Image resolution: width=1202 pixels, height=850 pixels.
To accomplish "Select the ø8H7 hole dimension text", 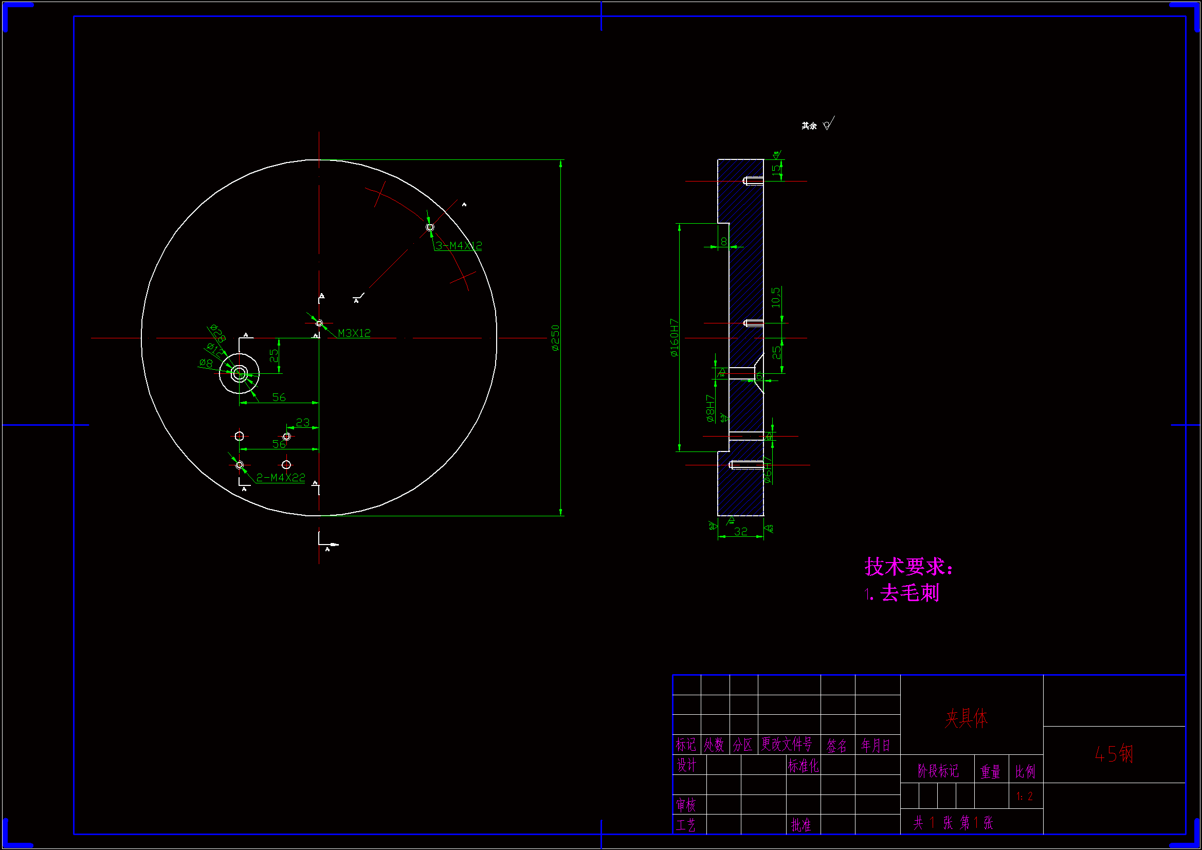I will (x=711, y=408).
